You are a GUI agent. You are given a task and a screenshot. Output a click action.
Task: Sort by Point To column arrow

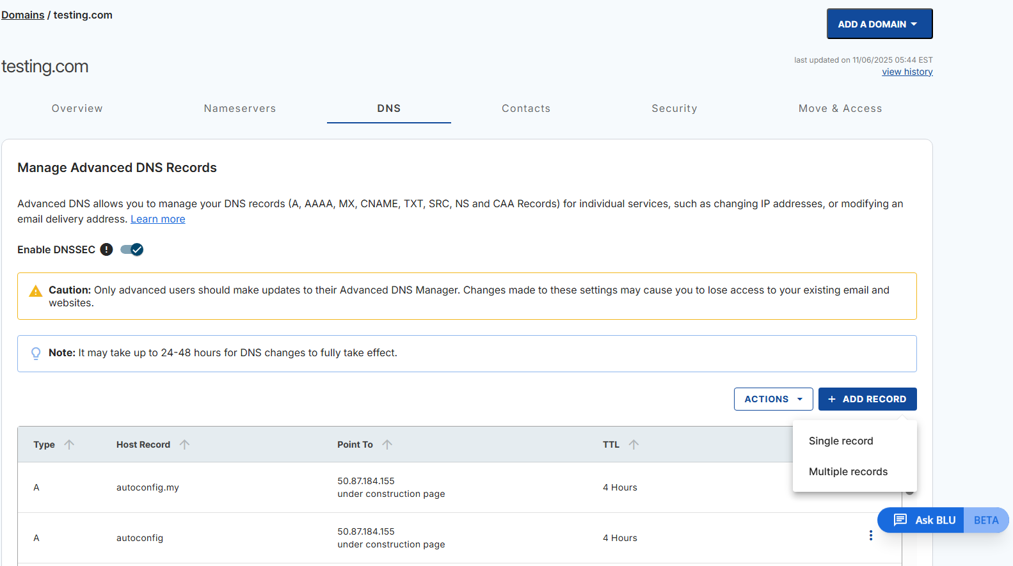point(387,444)
